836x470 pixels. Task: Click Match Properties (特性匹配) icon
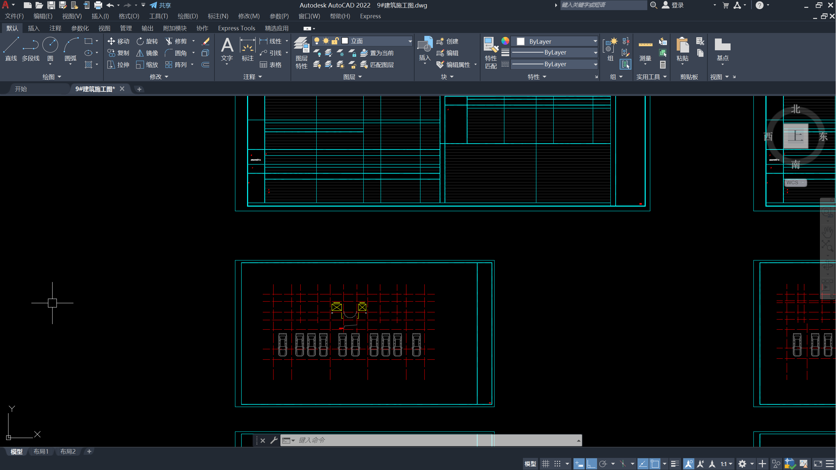(x=491, y=52)
